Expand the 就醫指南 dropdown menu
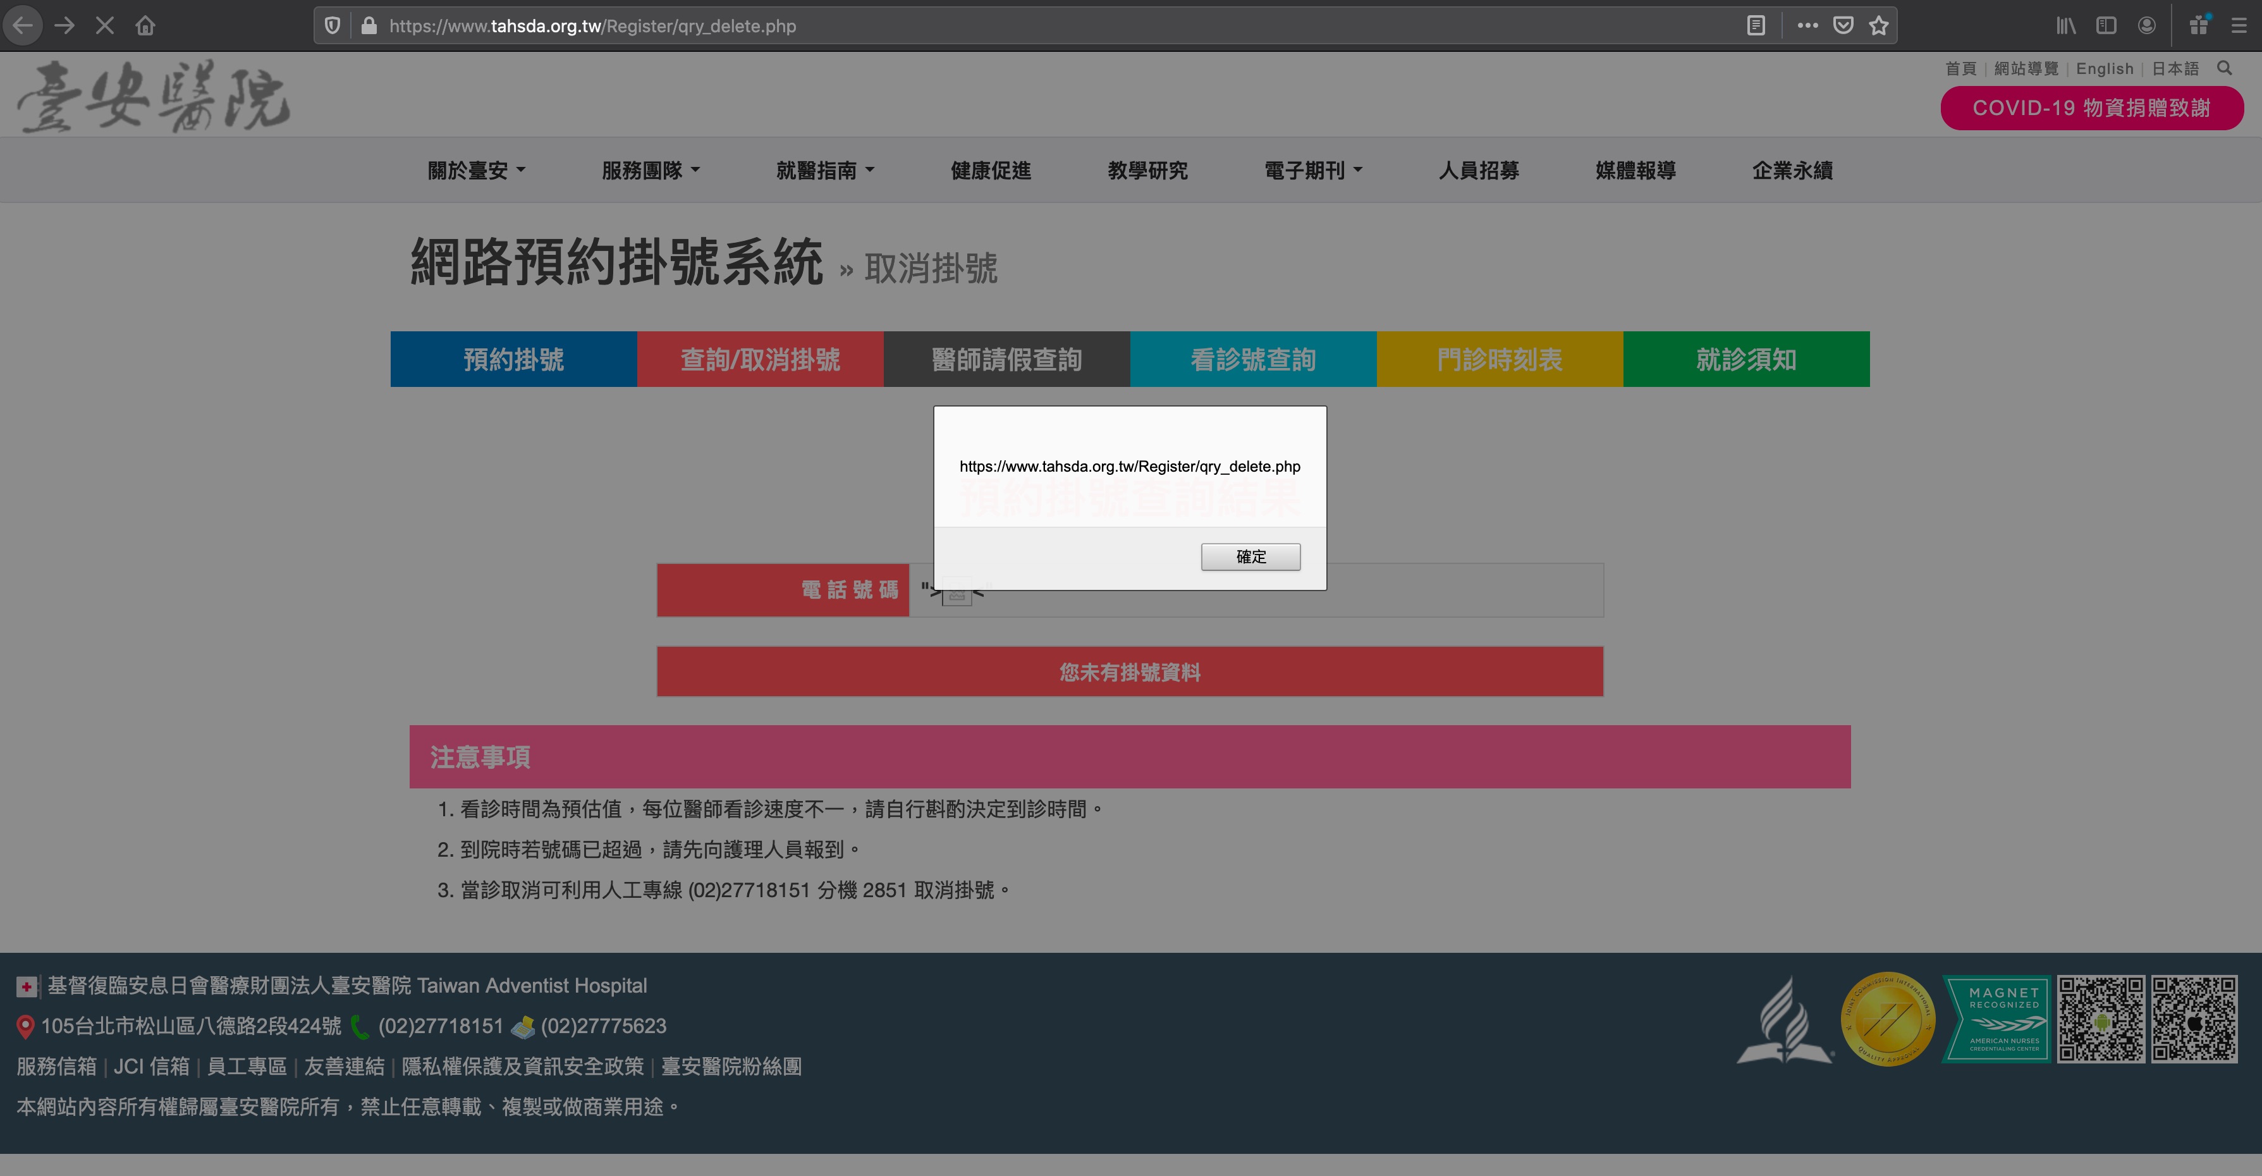2262x1176 pixels. [x=826, y=170]
